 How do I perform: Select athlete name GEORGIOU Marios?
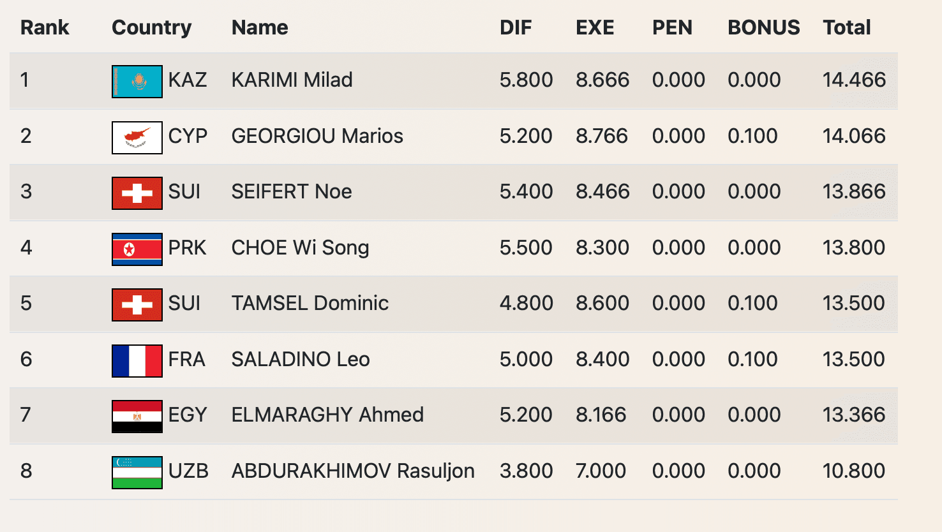coord(317,136)
